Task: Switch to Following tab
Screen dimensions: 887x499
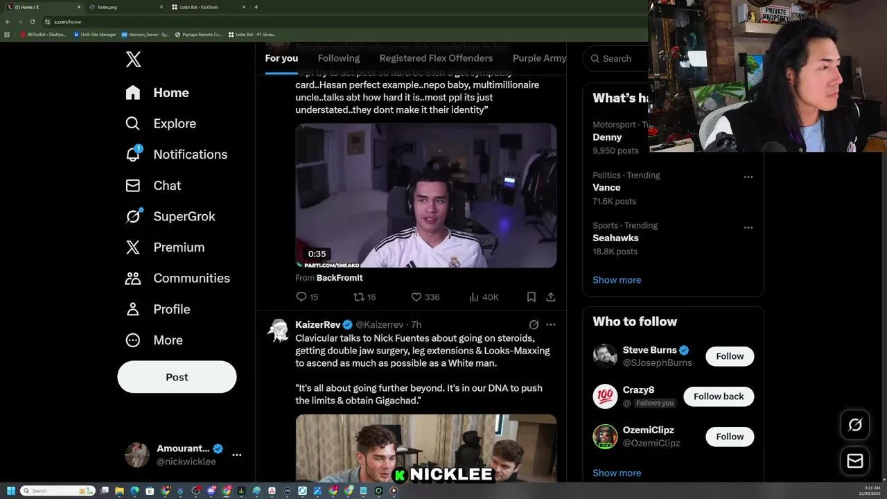Action: (339, 58)
